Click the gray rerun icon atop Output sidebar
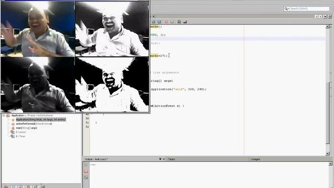The image size is (334, 188). pyautogui.click(x=86, y=165)
